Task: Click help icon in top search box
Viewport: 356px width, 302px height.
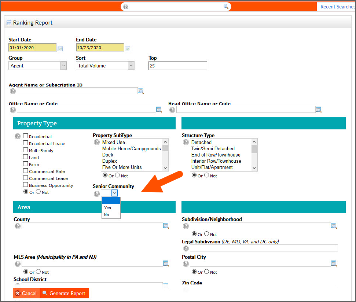Action: point(125,7)
